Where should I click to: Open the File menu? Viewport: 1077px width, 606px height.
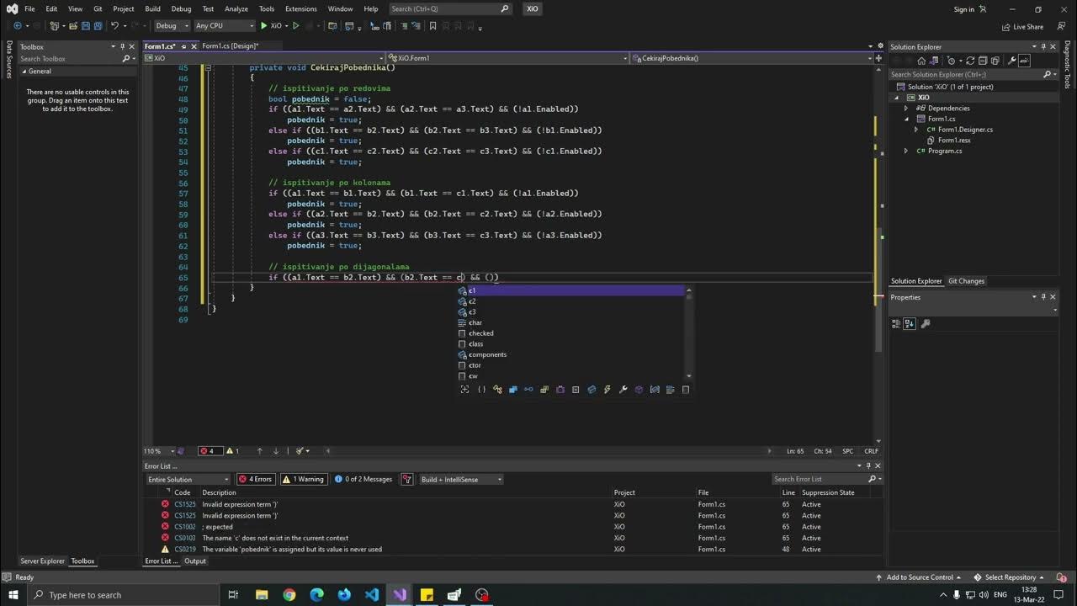29,9
